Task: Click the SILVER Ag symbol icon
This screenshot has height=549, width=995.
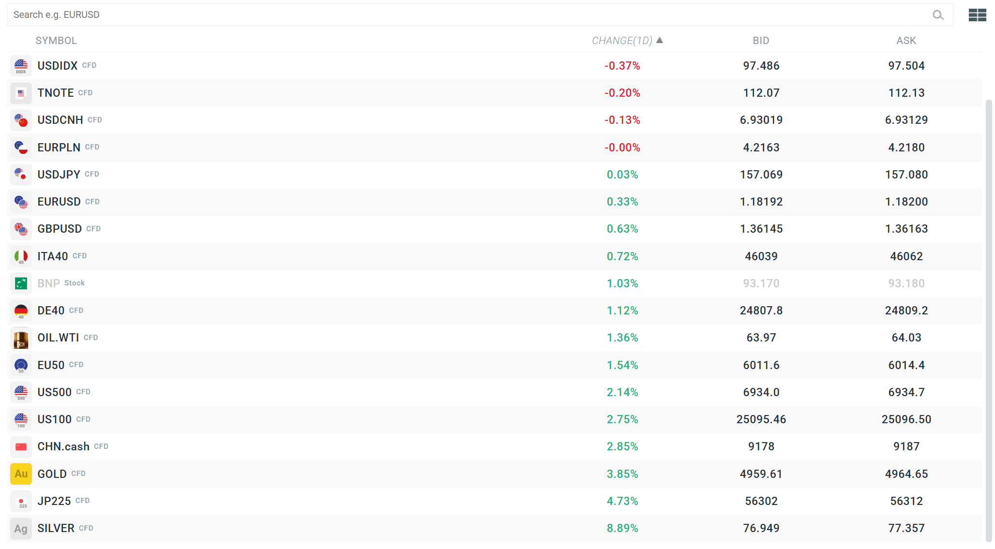Action: 21,529
